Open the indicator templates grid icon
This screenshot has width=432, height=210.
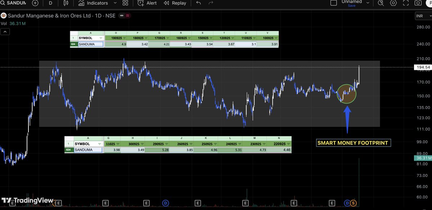pyautogui.click(x=125, y=3)
